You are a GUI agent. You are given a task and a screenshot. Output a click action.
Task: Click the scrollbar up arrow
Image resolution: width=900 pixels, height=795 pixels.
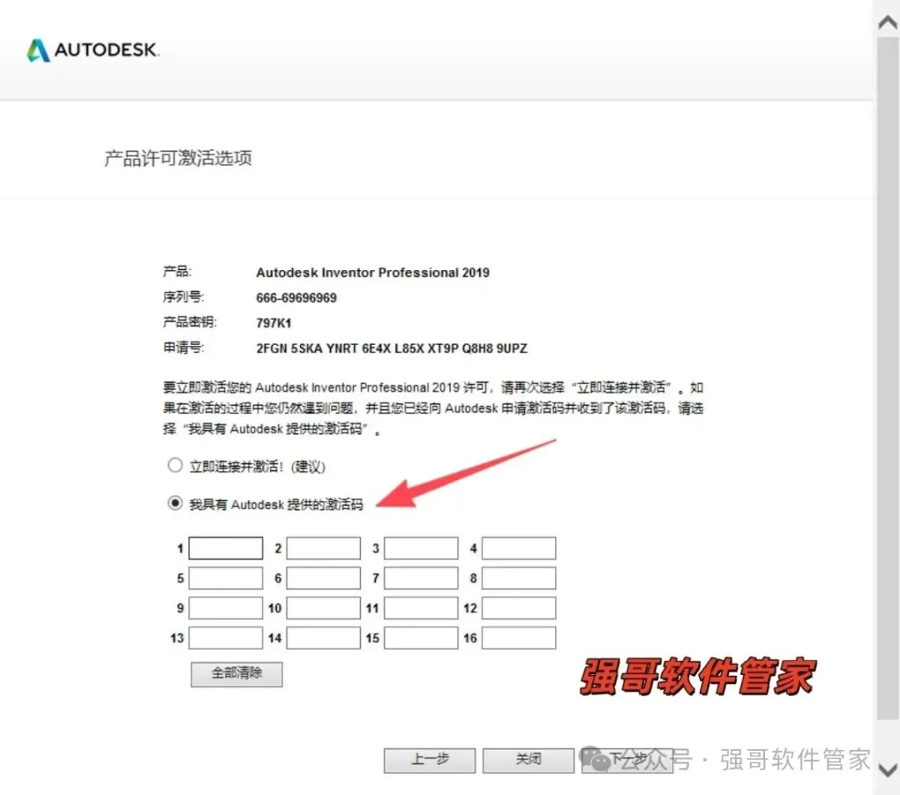coord(887,22)
